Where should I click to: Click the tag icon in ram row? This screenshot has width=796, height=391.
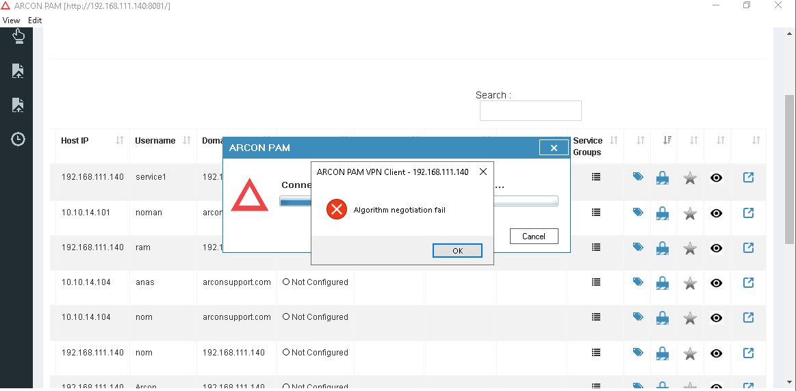(x=638, y=247)
